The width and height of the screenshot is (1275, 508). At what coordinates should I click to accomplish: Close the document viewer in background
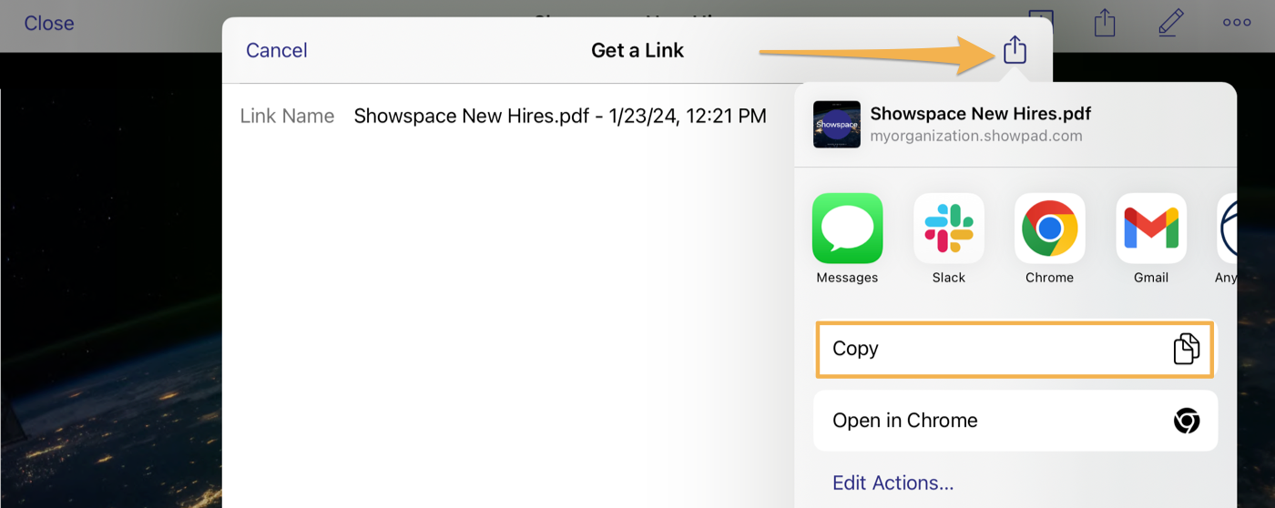(x=49, y=23)
